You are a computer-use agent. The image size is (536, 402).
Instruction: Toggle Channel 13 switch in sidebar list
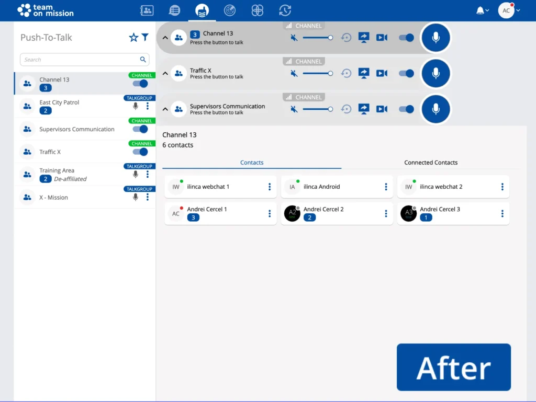click(x=140, y=84)
